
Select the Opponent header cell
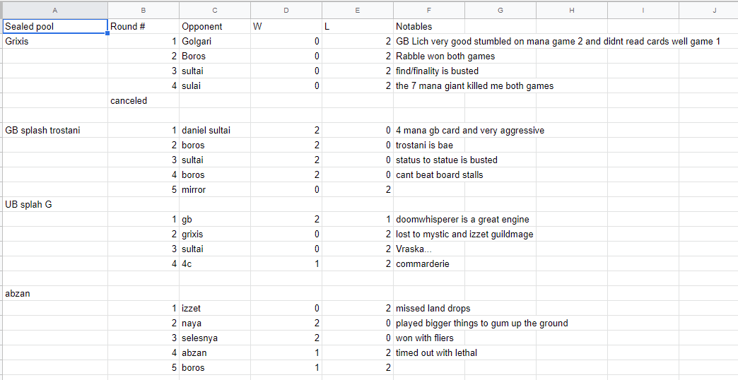tap(215, 26)
